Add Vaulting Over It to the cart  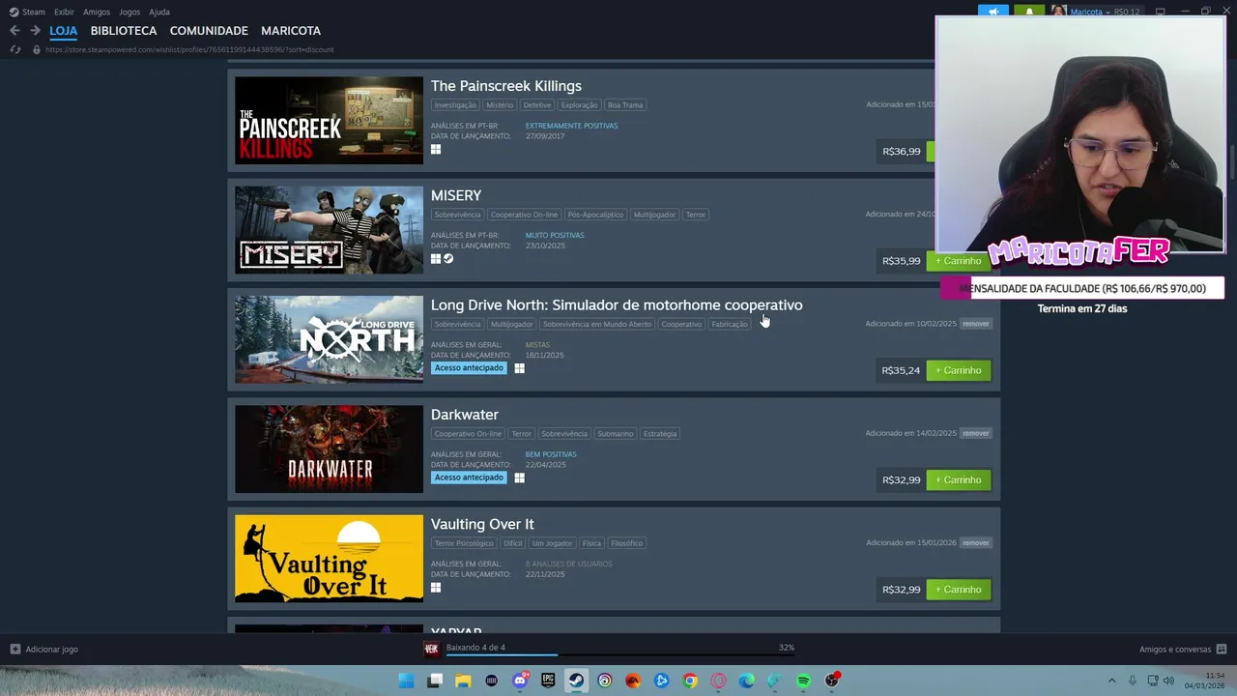tap(959, 589)
